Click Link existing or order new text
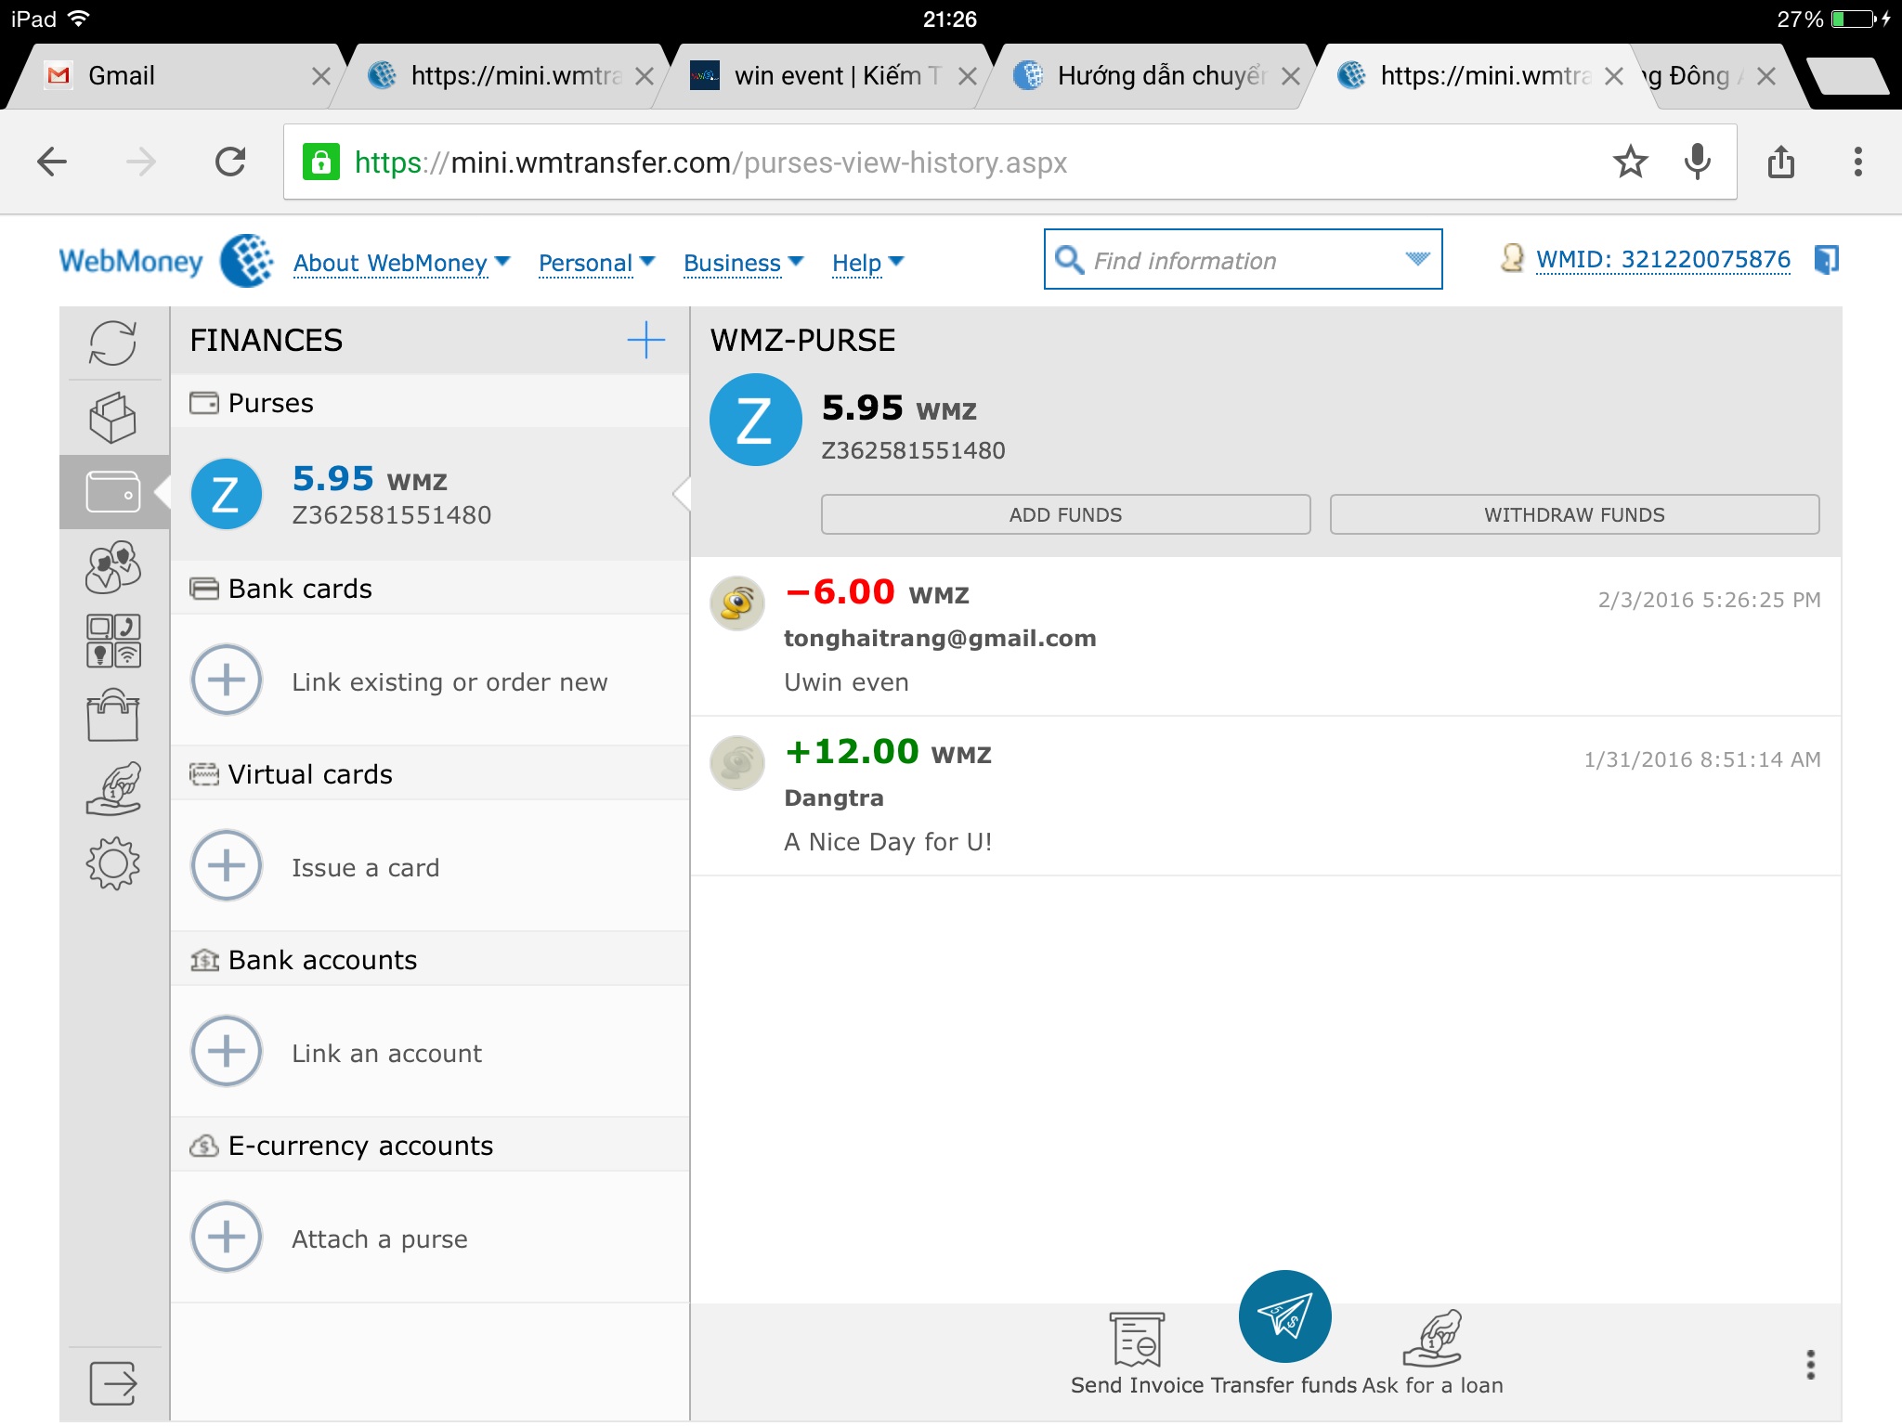 (449, 681)
